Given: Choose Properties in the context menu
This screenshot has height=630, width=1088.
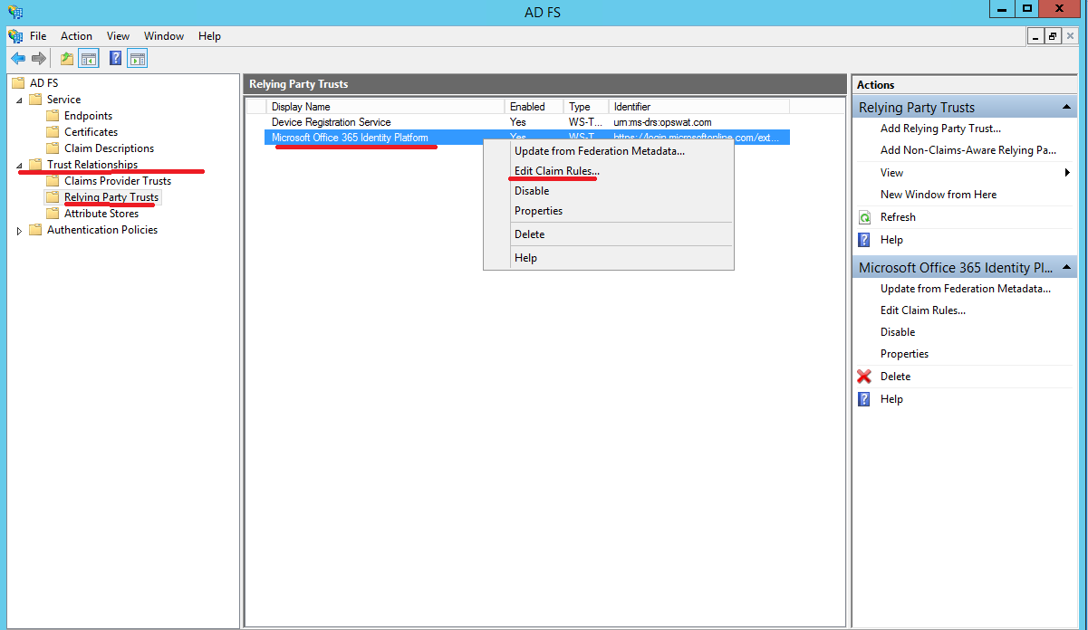Looking at the screenshot, I should (x=609, y=211).
